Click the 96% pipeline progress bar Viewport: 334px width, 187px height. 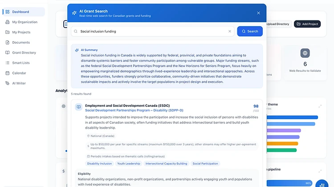(x=289, y=183)
